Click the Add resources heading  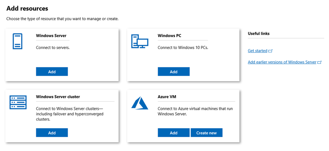pyautogui.click(x=27, y=8)
